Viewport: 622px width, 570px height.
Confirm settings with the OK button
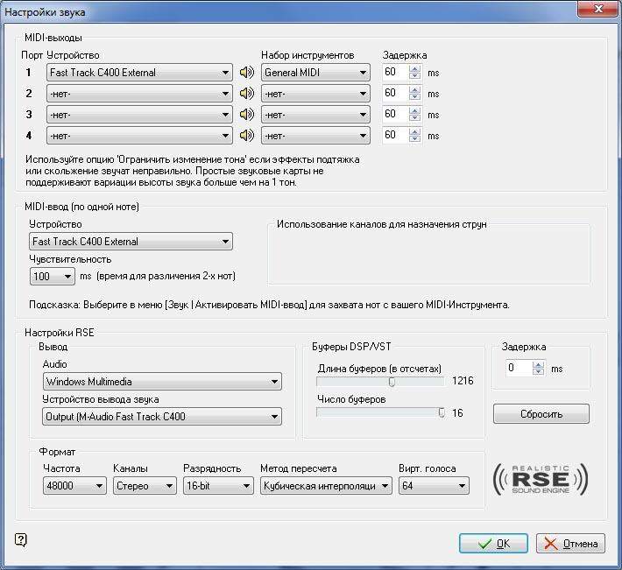(x=492, y=543)
